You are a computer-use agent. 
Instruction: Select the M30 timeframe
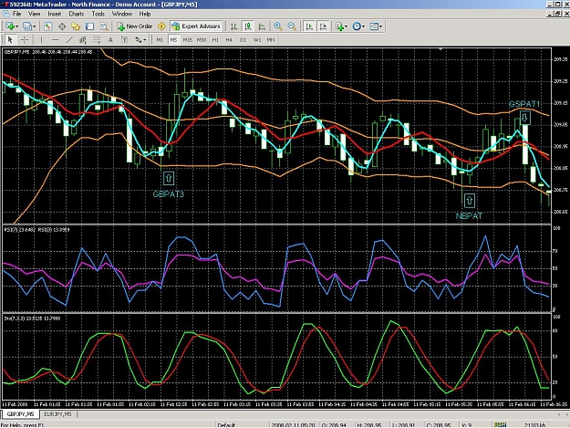pyautogui.click(x=202, y=39)
